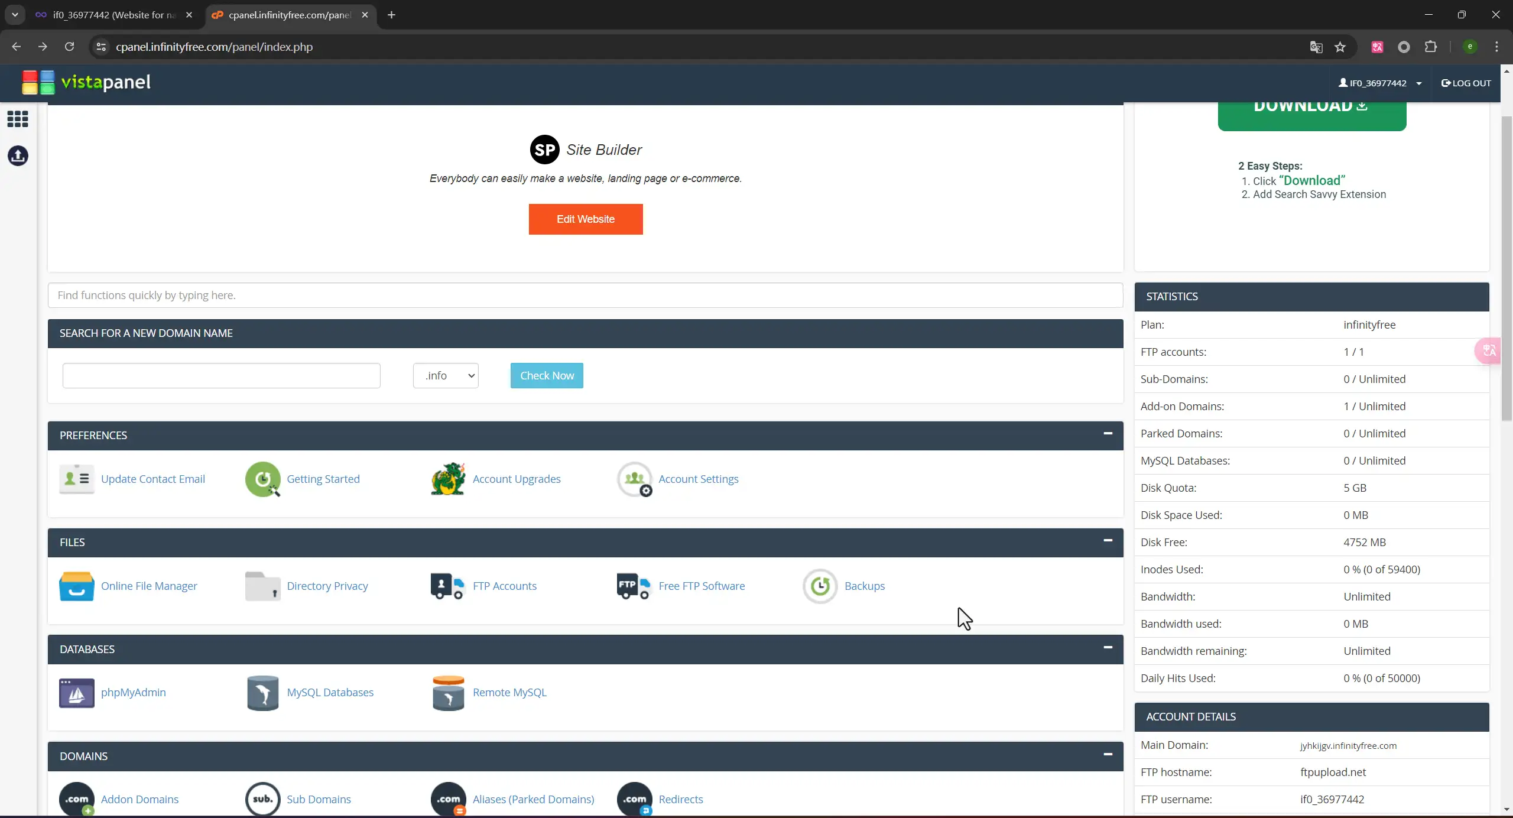The image size is (1513, 818).
Task: Click the Account Settings icon
Action: tap(635, 479)
